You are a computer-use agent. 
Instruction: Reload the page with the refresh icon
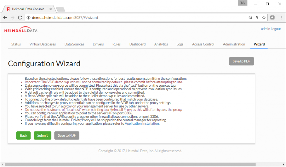pos(20,18)
